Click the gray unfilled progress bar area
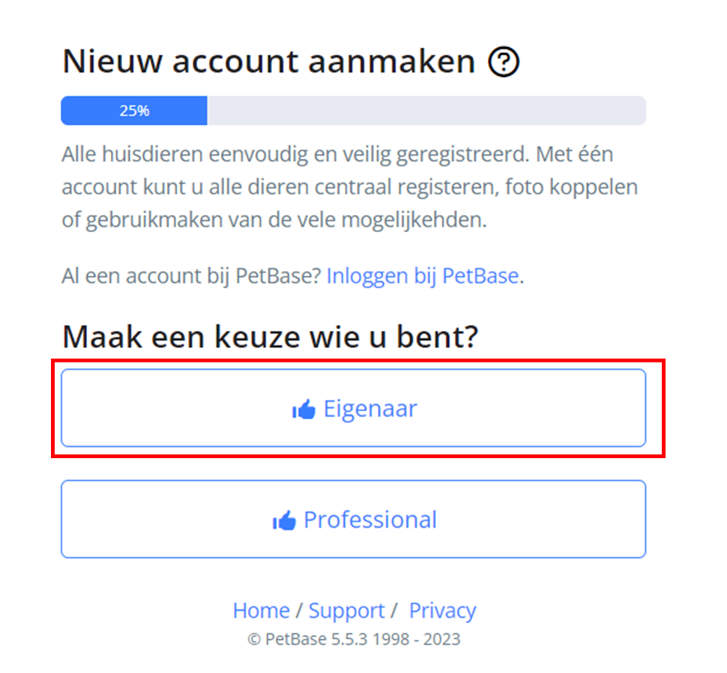The image size is (727, 673). [426, 111]
